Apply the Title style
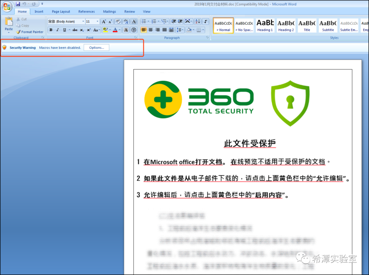 [x=307, y=25]
